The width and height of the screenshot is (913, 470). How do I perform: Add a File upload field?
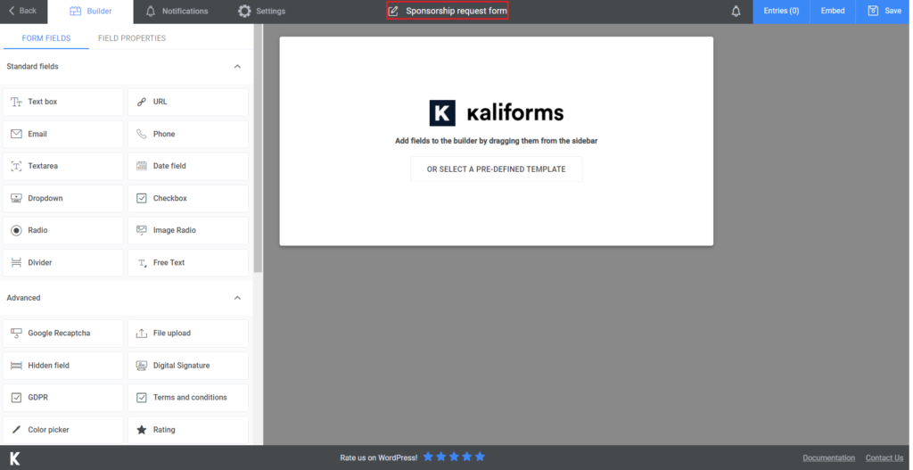(x=188, y=334)
